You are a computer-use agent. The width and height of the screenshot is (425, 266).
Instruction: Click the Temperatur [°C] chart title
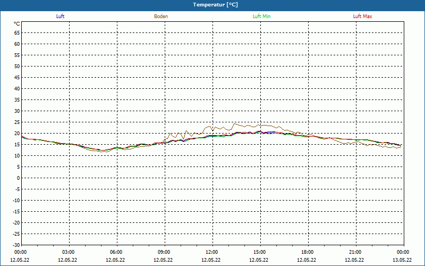pyautogui.click(x=216, y=5)
